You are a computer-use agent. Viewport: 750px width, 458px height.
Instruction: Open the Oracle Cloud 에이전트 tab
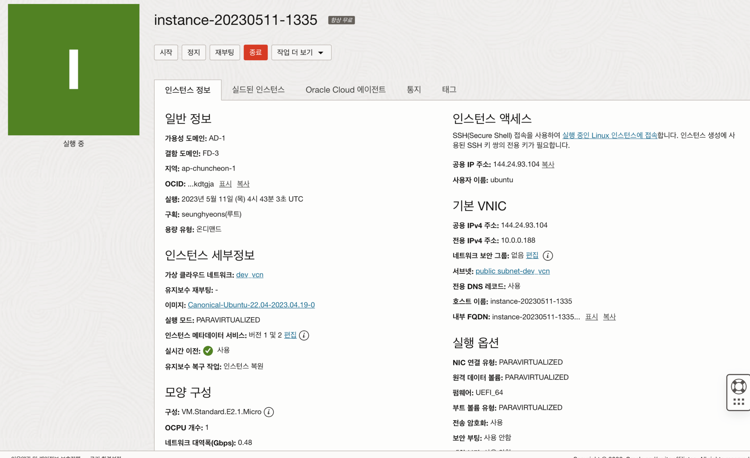(345, 89)
